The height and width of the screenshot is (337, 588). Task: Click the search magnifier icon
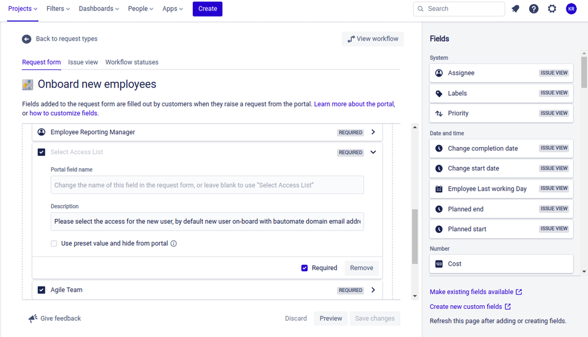420,9
